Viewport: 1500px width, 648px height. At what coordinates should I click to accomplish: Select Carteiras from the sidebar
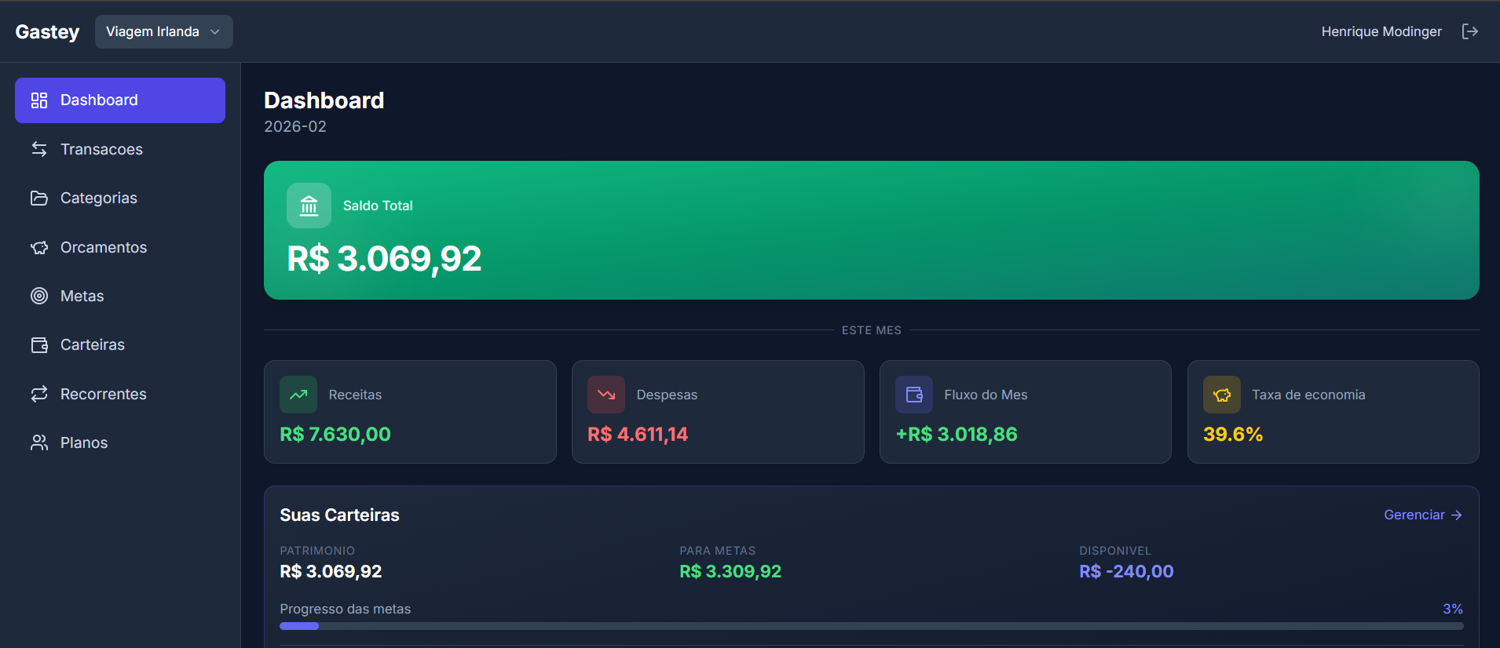(93, 344)
